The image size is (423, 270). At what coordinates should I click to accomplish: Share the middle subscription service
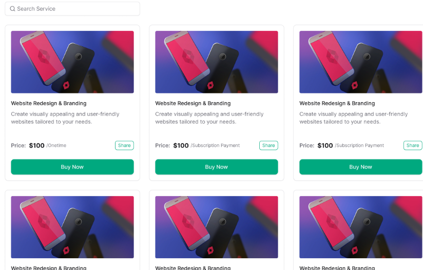(x=268, y=145)
